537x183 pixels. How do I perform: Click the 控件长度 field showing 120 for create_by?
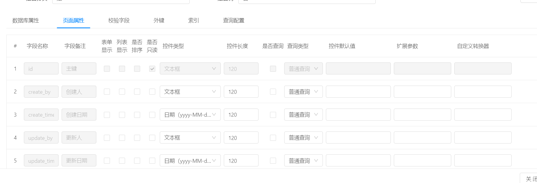tap(241, 91)
